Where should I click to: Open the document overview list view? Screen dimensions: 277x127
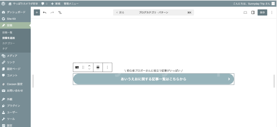[x=60, y=12]
